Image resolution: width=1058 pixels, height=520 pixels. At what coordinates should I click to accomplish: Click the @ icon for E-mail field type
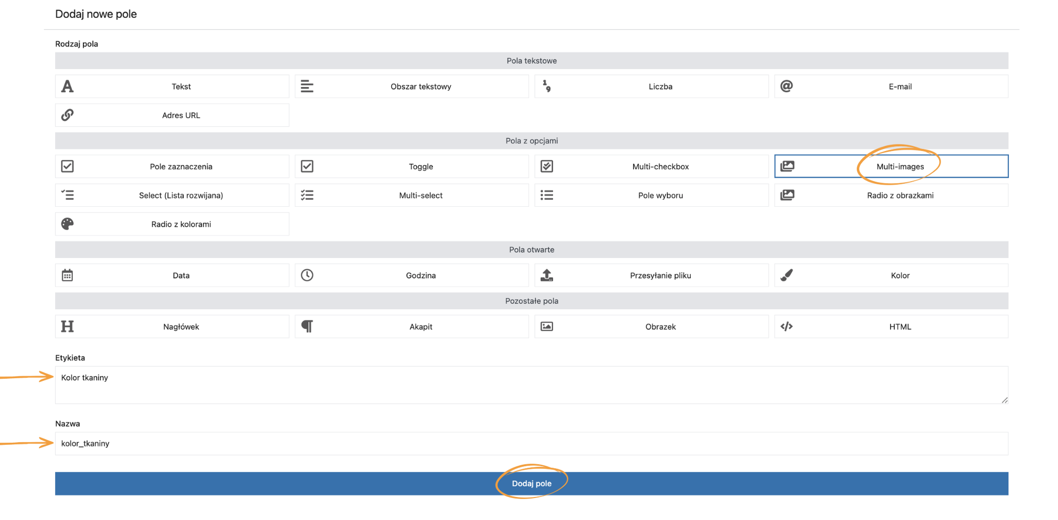coord(787,86)
